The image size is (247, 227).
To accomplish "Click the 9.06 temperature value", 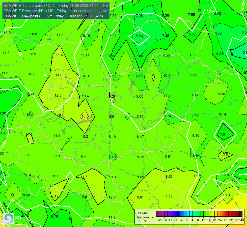I will (x=140, y=96).
